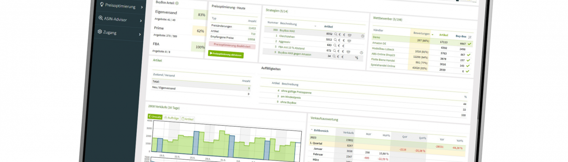This screenshot has height=162, width=568.
Task: Click clock icon in BuyBox-MAX strategy row
Action: 362,36
